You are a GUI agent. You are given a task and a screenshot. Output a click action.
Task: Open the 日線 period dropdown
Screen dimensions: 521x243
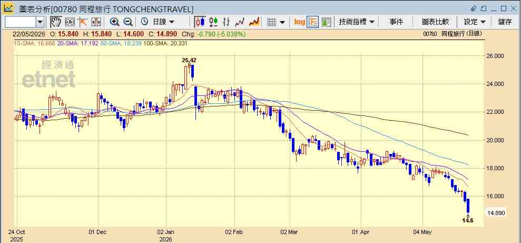[x=163, y=22]
